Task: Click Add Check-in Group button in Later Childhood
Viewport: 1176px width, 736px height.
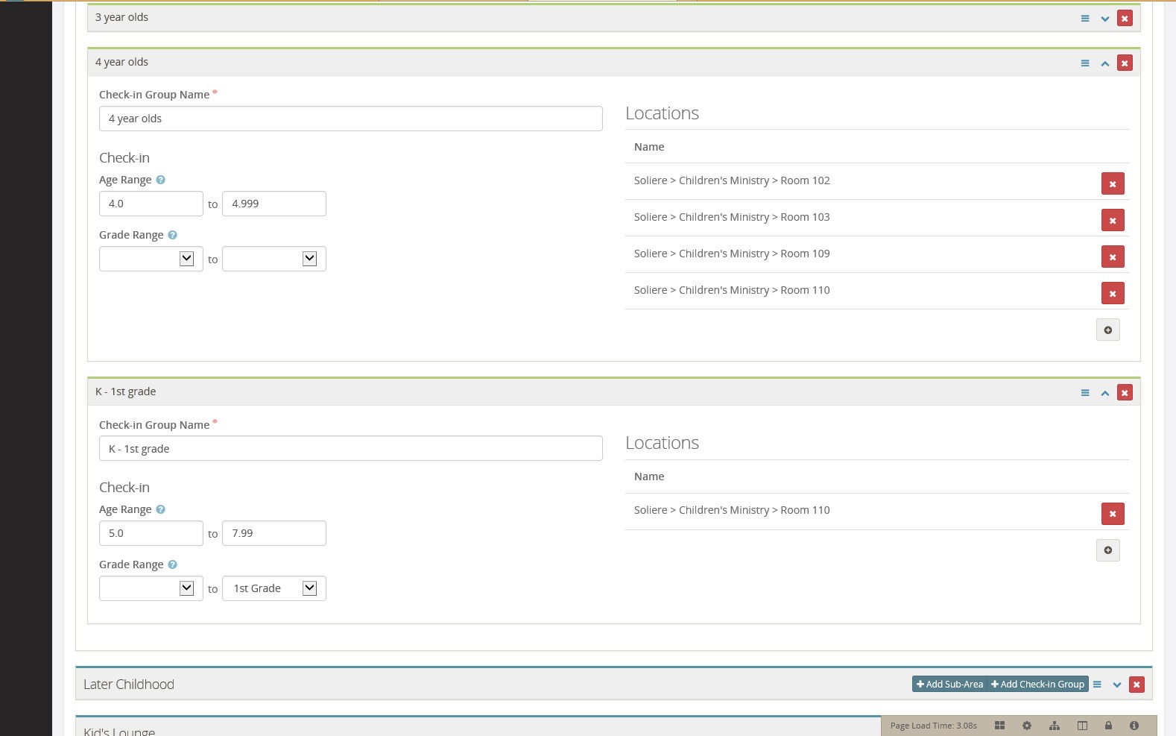Action: [x=1037, y=685]
